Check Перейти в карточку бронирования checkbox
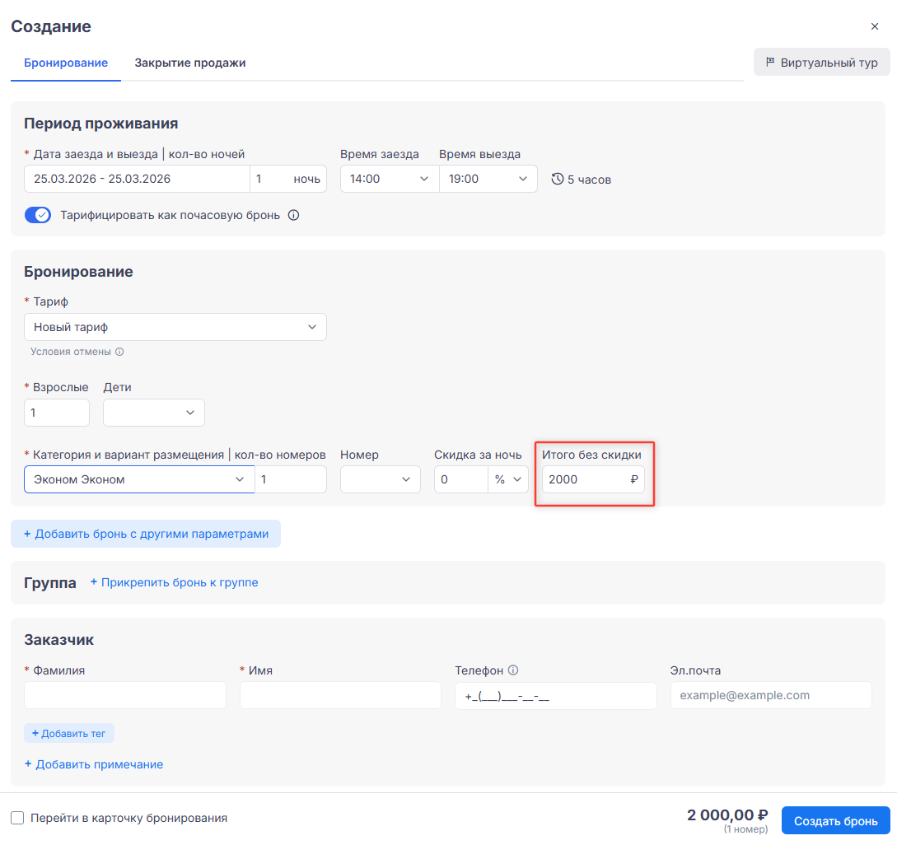 point(17,818)
